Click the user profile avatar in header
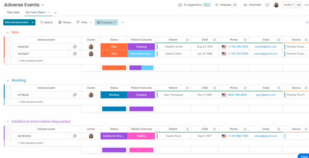Screen dimensions: 309x158 pos(276,5)
